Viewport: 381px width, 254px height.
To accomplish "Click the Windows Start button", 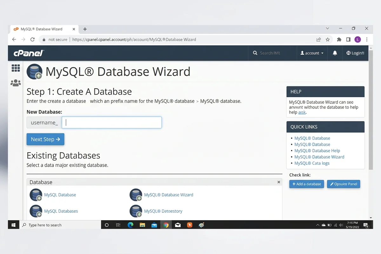I will (x=14, y=225).
